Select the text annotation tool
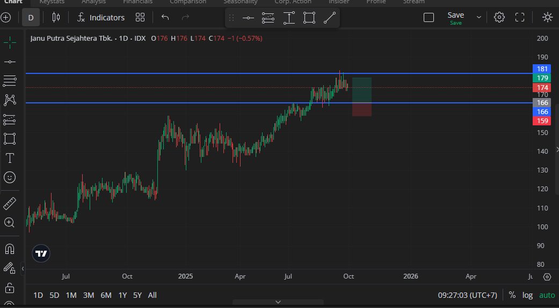 click(10, 158)
